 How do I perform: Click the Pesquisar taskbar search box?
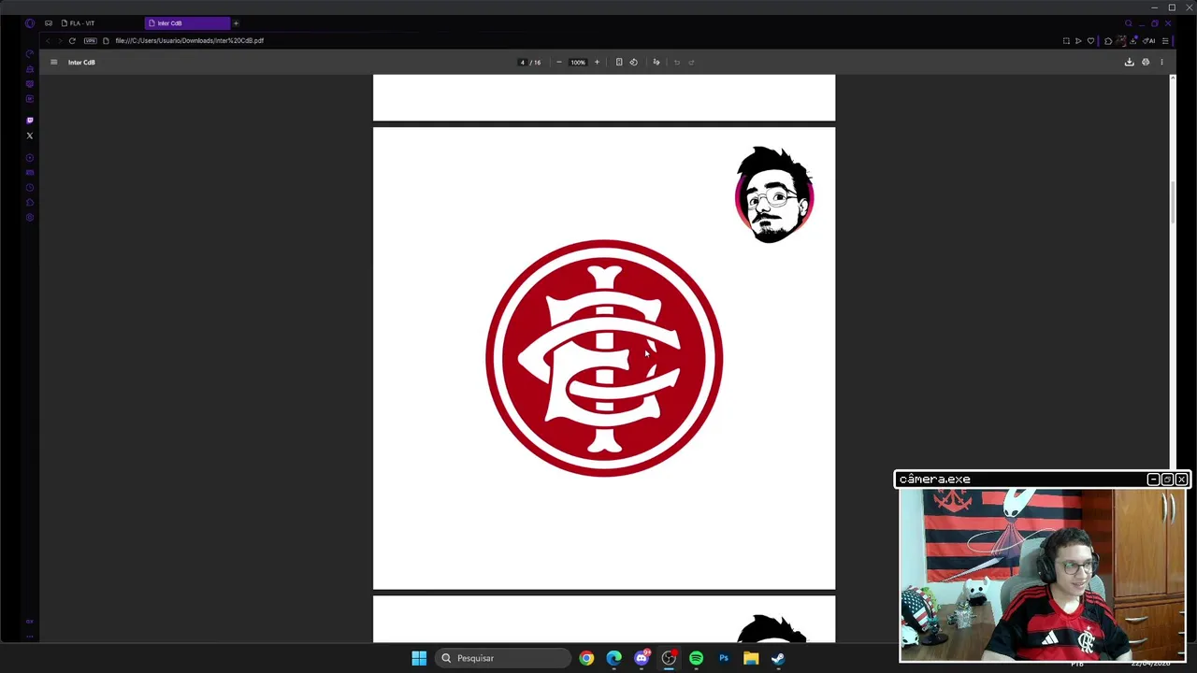(x=504, y=658)
